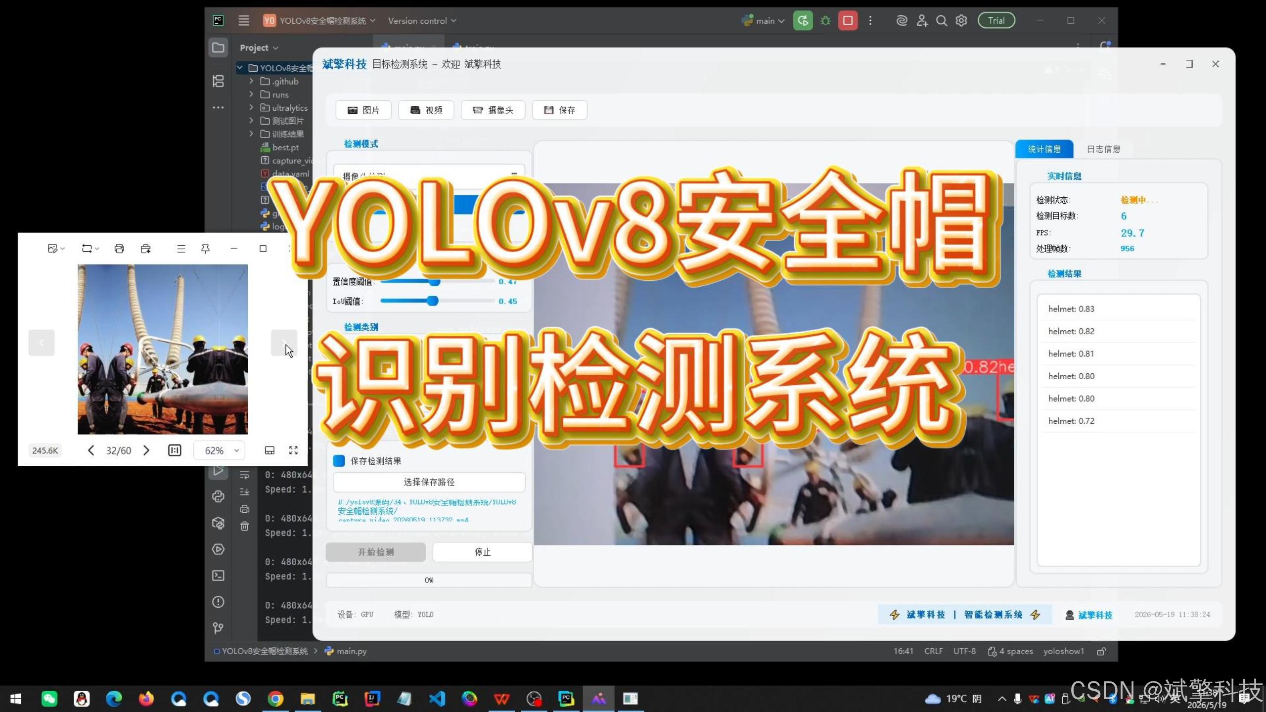The width and height of the screenshot is (1266, 712).
Task: Expand the ultralytics folder
Action: (x=251, y=107)
